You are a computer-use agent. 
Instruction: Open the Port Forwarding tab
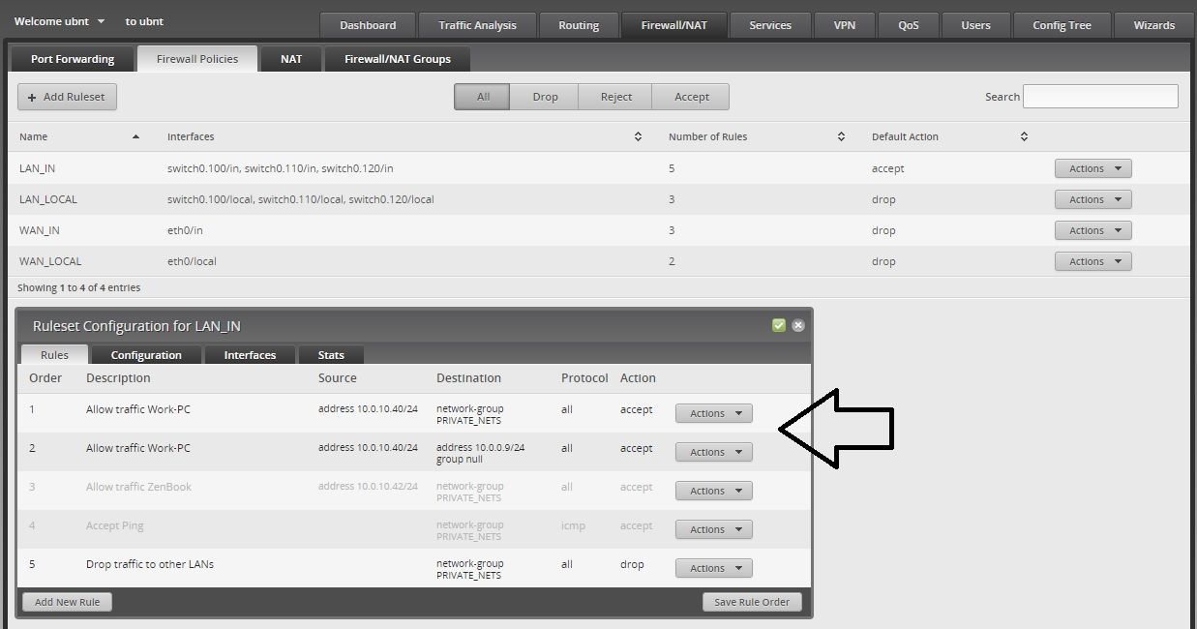tap(73, 59)
